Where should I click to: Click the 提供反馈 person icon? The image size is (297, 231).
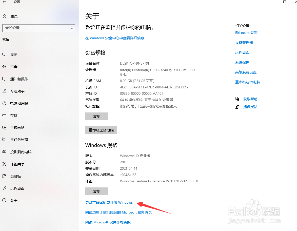(237, 107)
